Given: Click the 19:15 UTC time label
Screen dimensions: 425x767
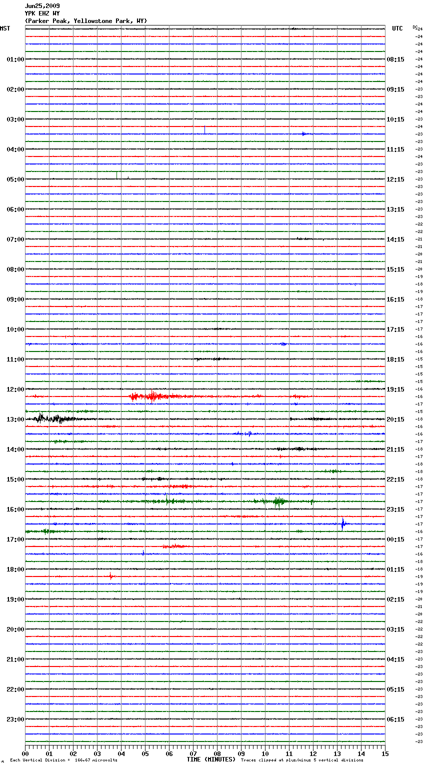Looking at the screenshot, I should click(395, 389).
